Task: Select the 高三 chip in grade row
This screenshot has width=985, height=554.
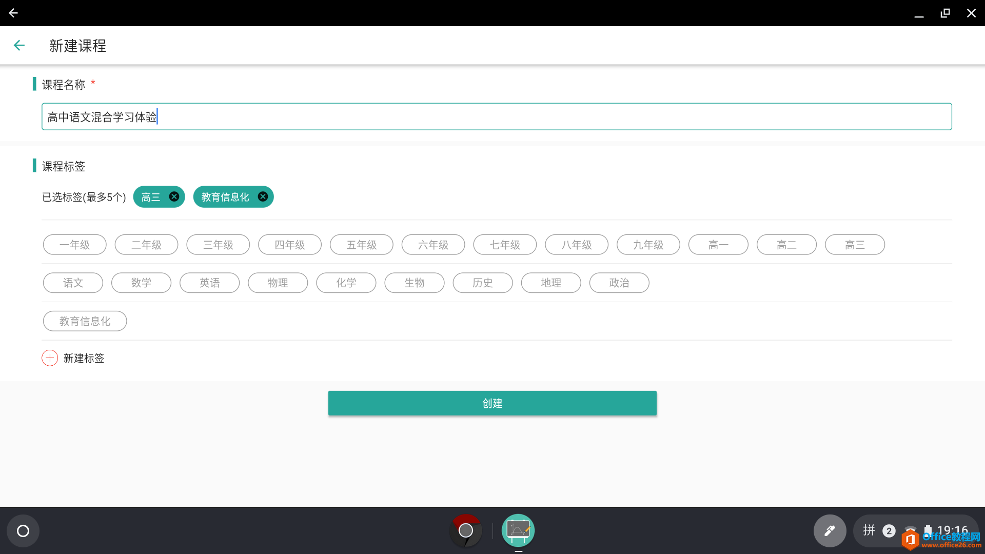Action: pyautogui.click(x=855, y=245)
